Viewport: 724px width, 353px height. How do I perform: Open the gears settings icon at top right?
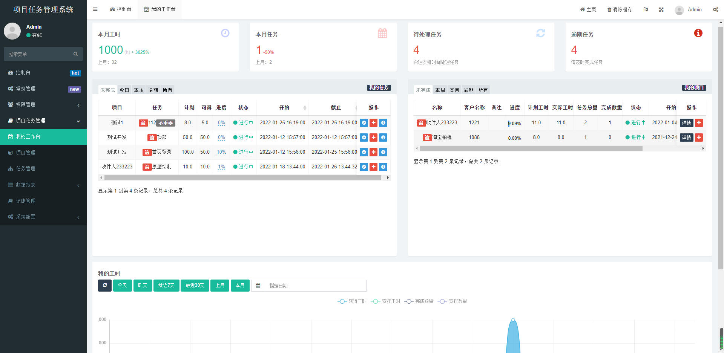[x=716, y=9]
